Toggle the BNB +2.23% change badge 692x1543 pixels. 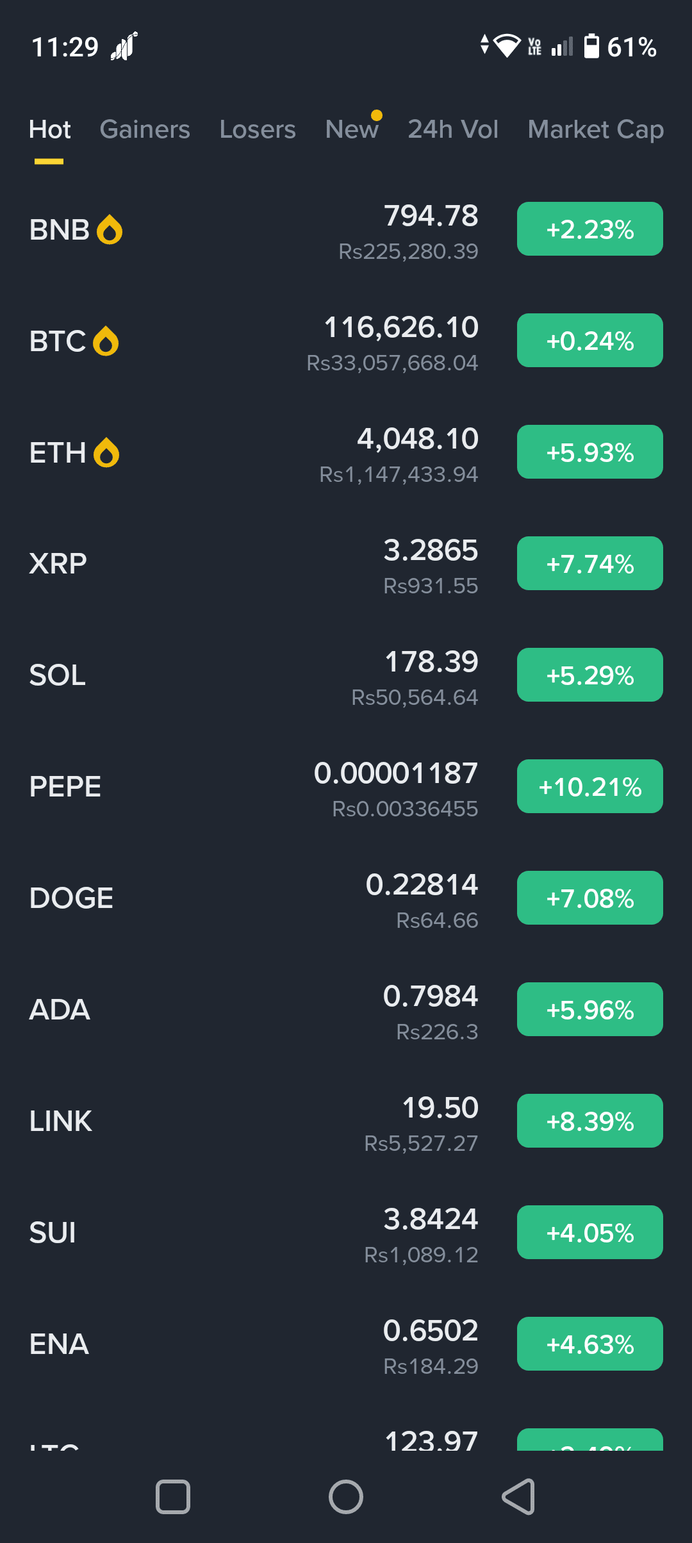pyautogui.click(x=590, y=229)
